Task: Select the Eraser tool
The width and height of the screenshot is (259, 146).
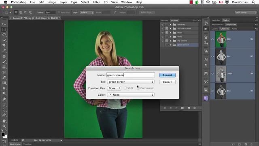Action: [x=4, y=77]
